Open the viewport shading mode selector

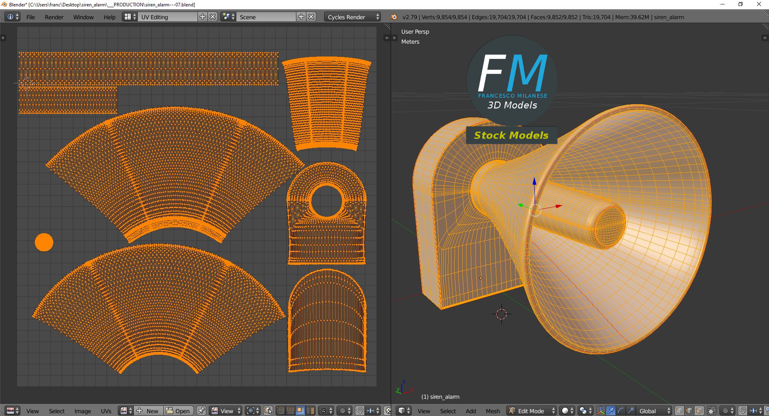[x=567, y=411]
